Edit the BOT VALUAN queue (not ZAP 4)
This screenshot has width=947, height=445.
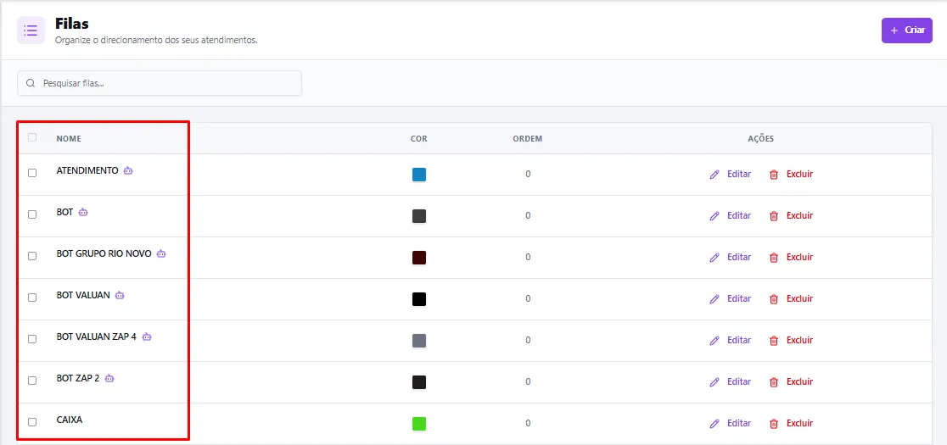pos(730,299)
